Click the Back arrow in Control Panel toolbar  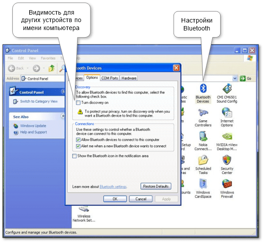[12, 68]
